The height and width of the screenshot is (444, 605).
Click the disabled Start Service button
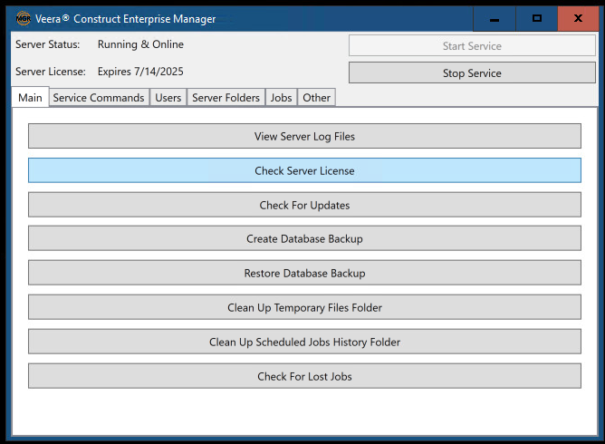[472, 45]
